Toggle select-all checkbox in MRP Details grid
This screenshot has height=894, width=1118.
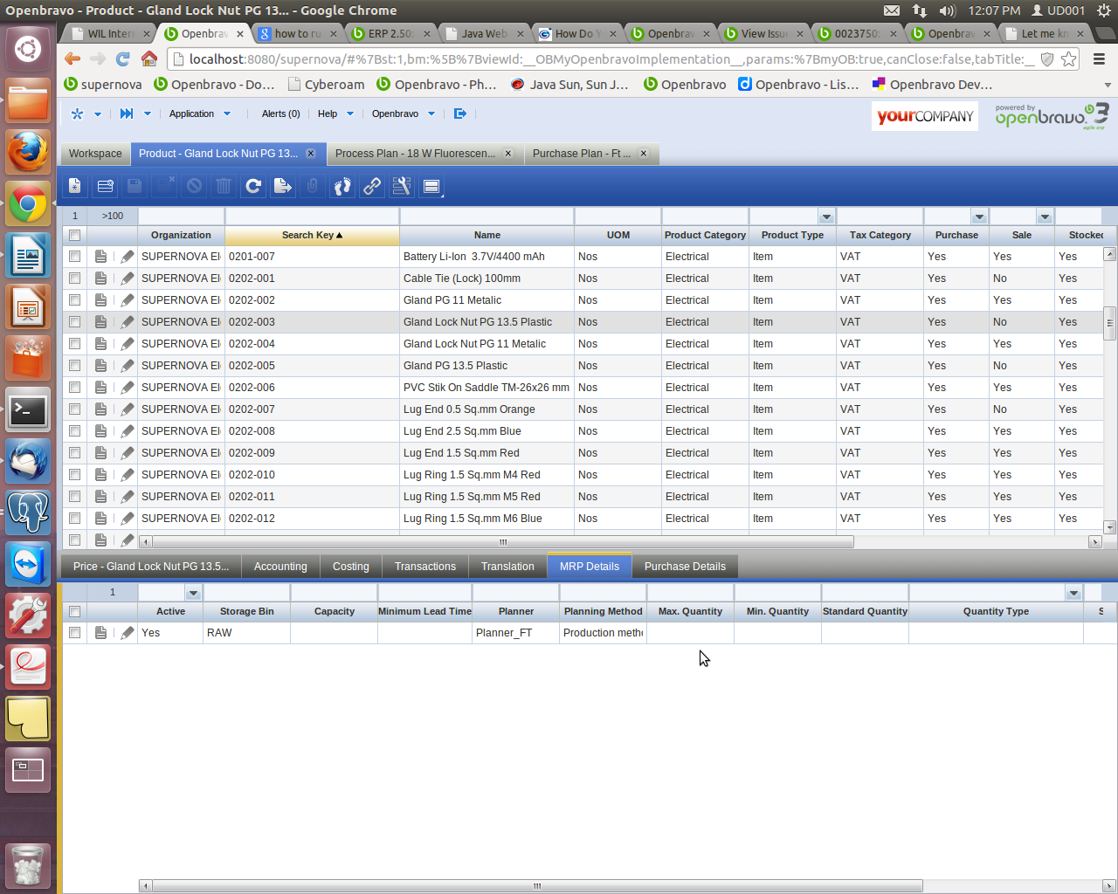(x=75, y=612)
